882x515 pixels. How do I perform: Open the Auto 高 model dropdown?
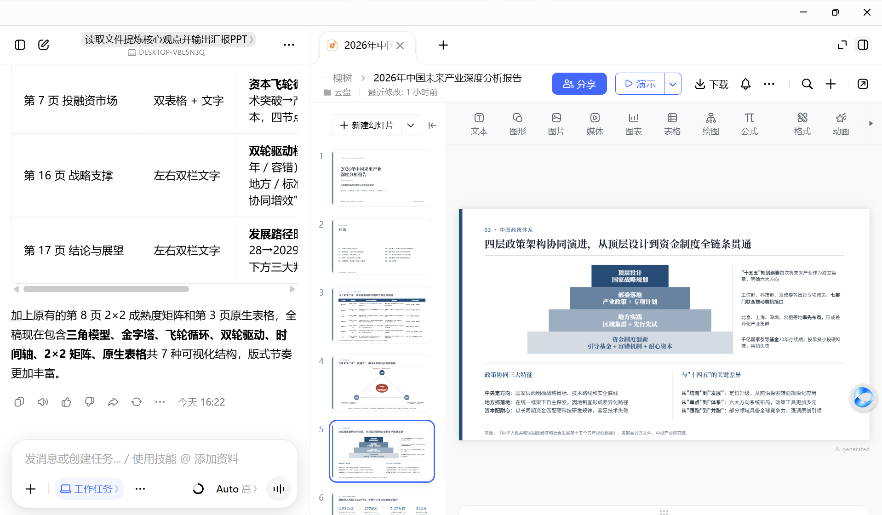236,489
